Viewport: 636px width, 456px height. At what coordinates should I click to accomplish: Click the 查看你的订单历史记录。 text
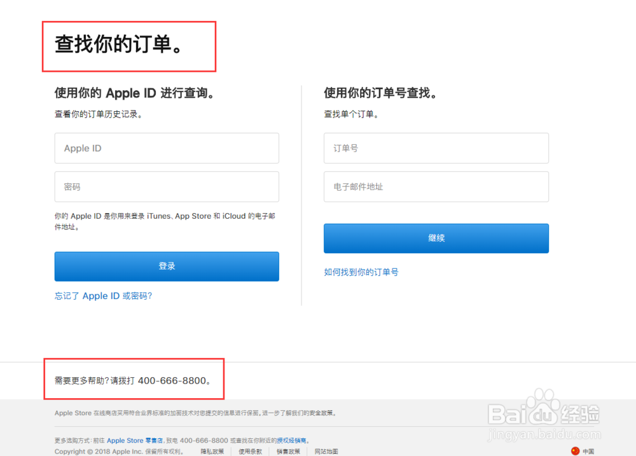pyautogui.click(x=99, y=114)
